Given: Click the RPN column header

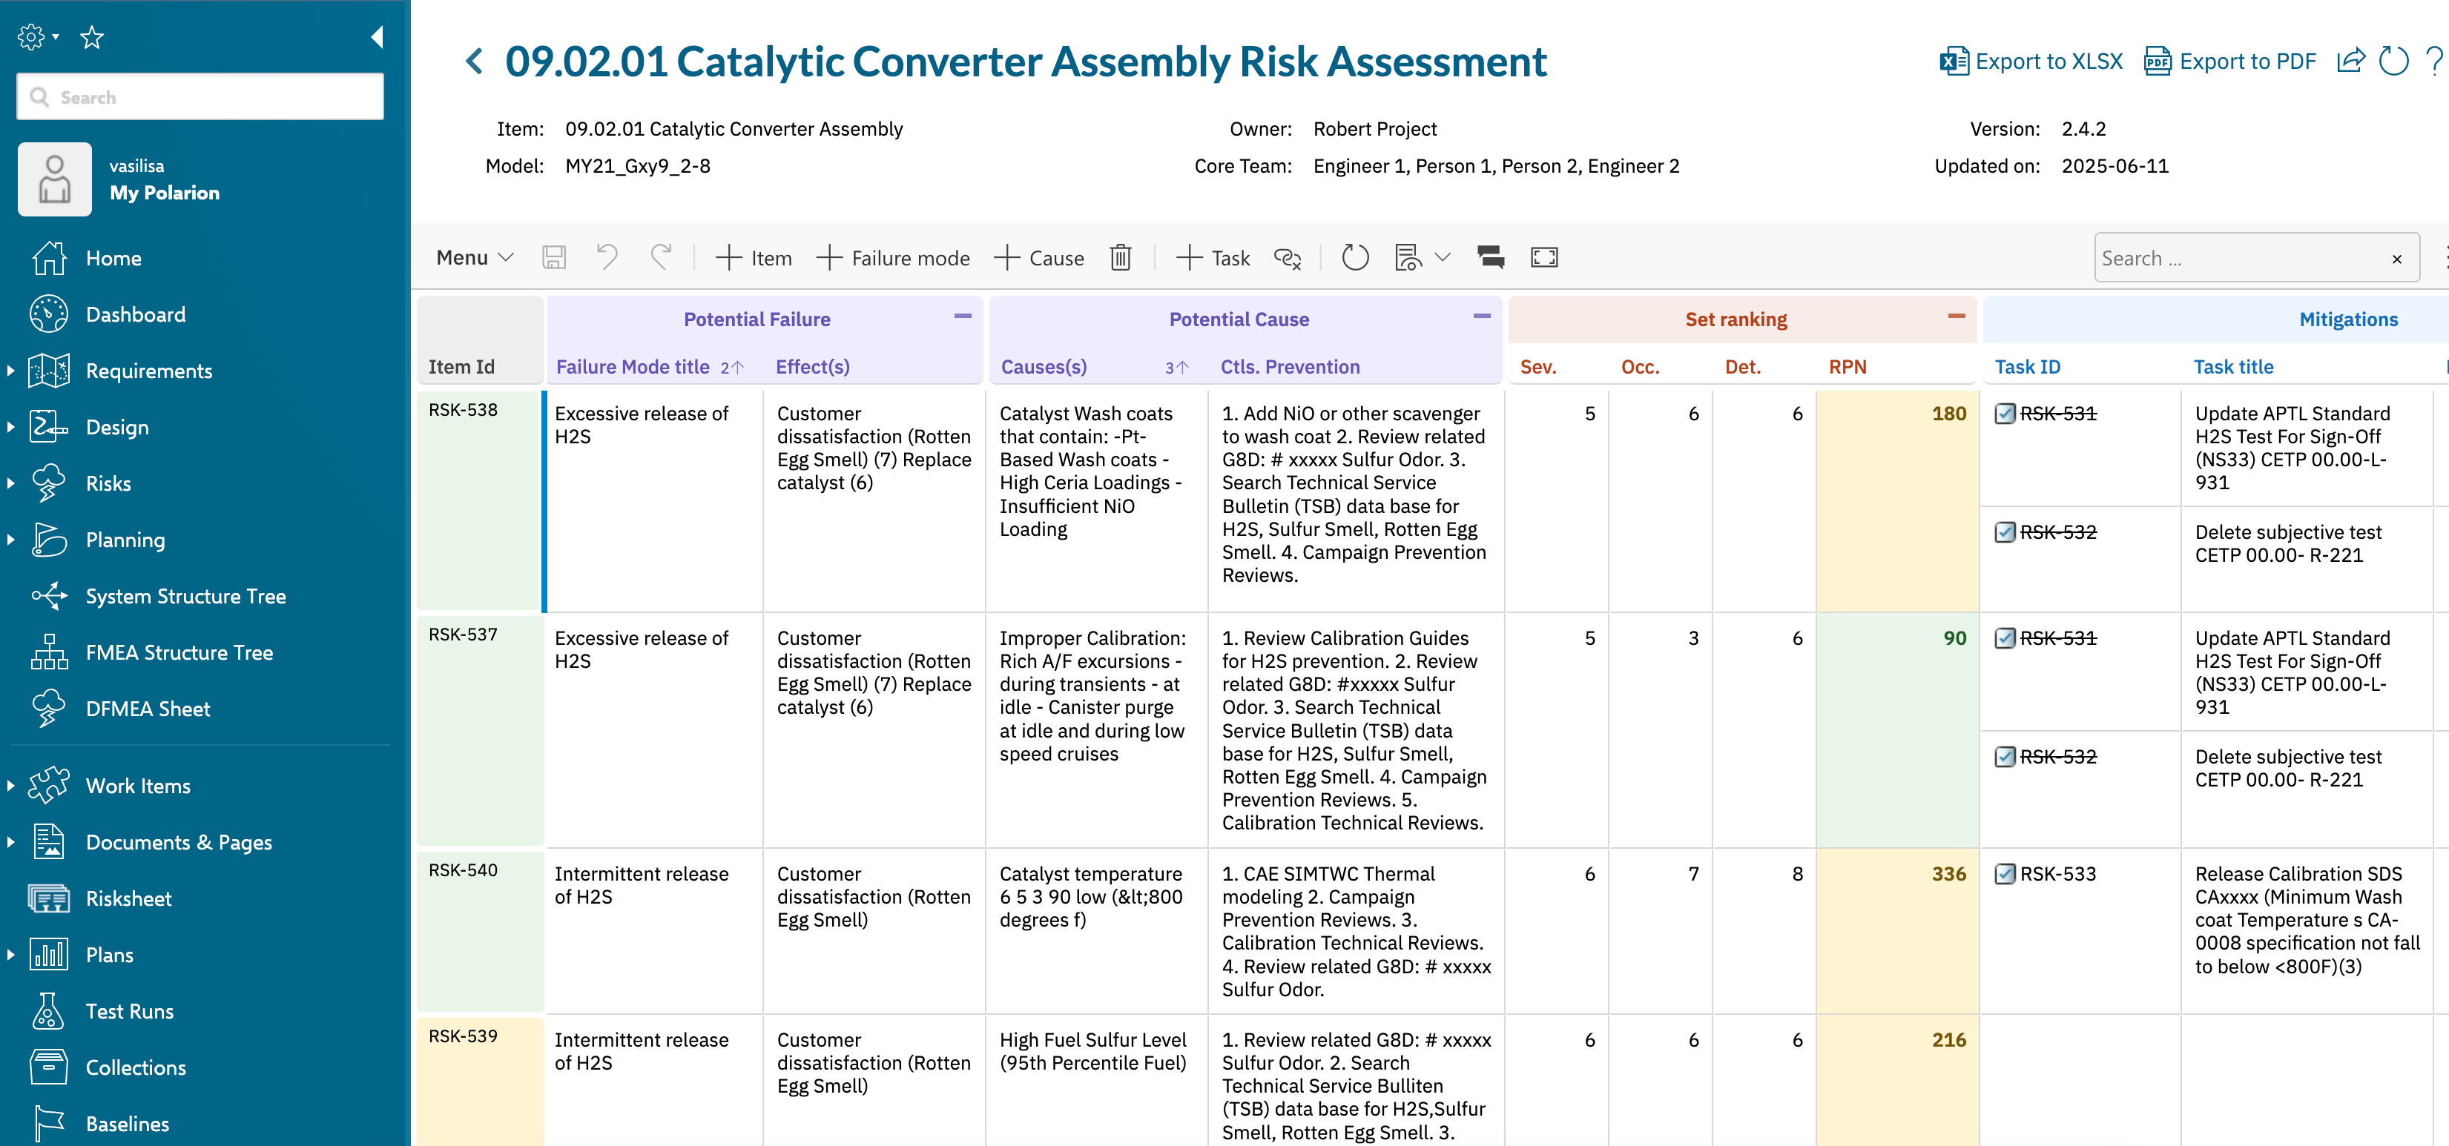Looking at the screenshot, I should pos(1848,368).
